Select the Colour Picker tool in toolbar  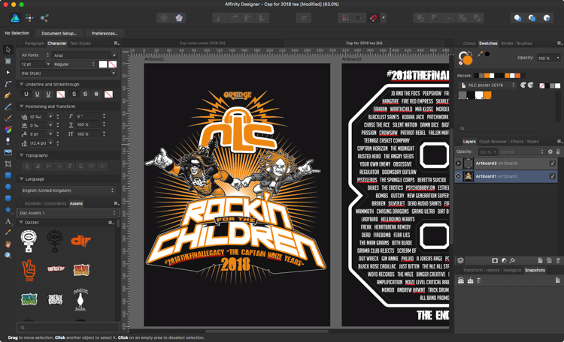pyautogui.click(x=8, y=232)
